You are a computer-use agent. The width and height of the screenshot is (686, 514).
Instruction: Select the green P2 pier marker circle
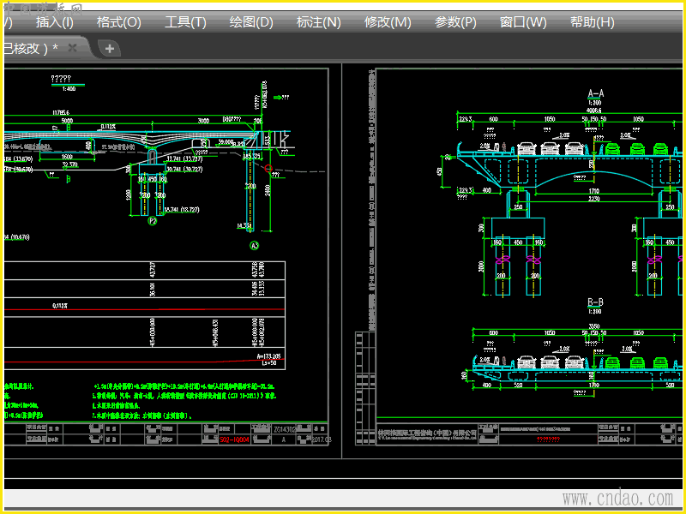click(x=153, y=221)
